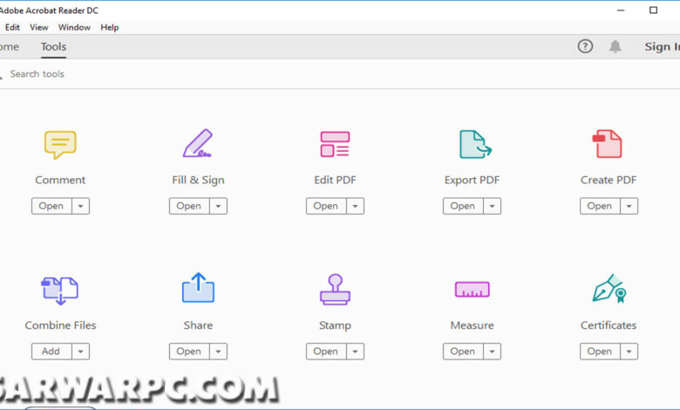Click the Stamp tool icon

tap(335, 289)
